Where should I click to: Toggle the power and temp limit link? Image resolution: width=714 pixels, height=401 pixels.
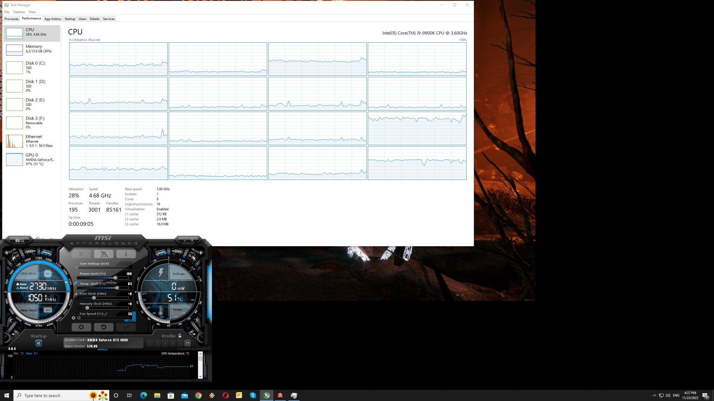tap(75, 283)
